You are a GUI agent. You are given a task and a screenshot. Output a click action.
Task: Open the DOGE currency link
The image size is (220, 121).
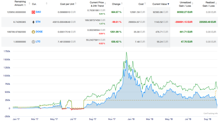[39, 32]
